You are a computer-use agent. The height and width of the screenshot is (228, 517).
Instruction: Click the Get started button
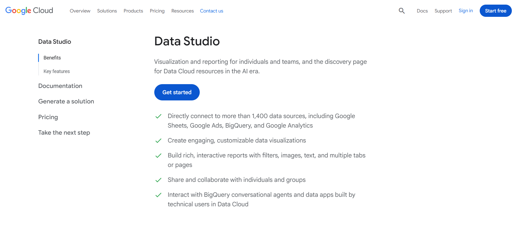pyautogui.click(x=177, y=92)
